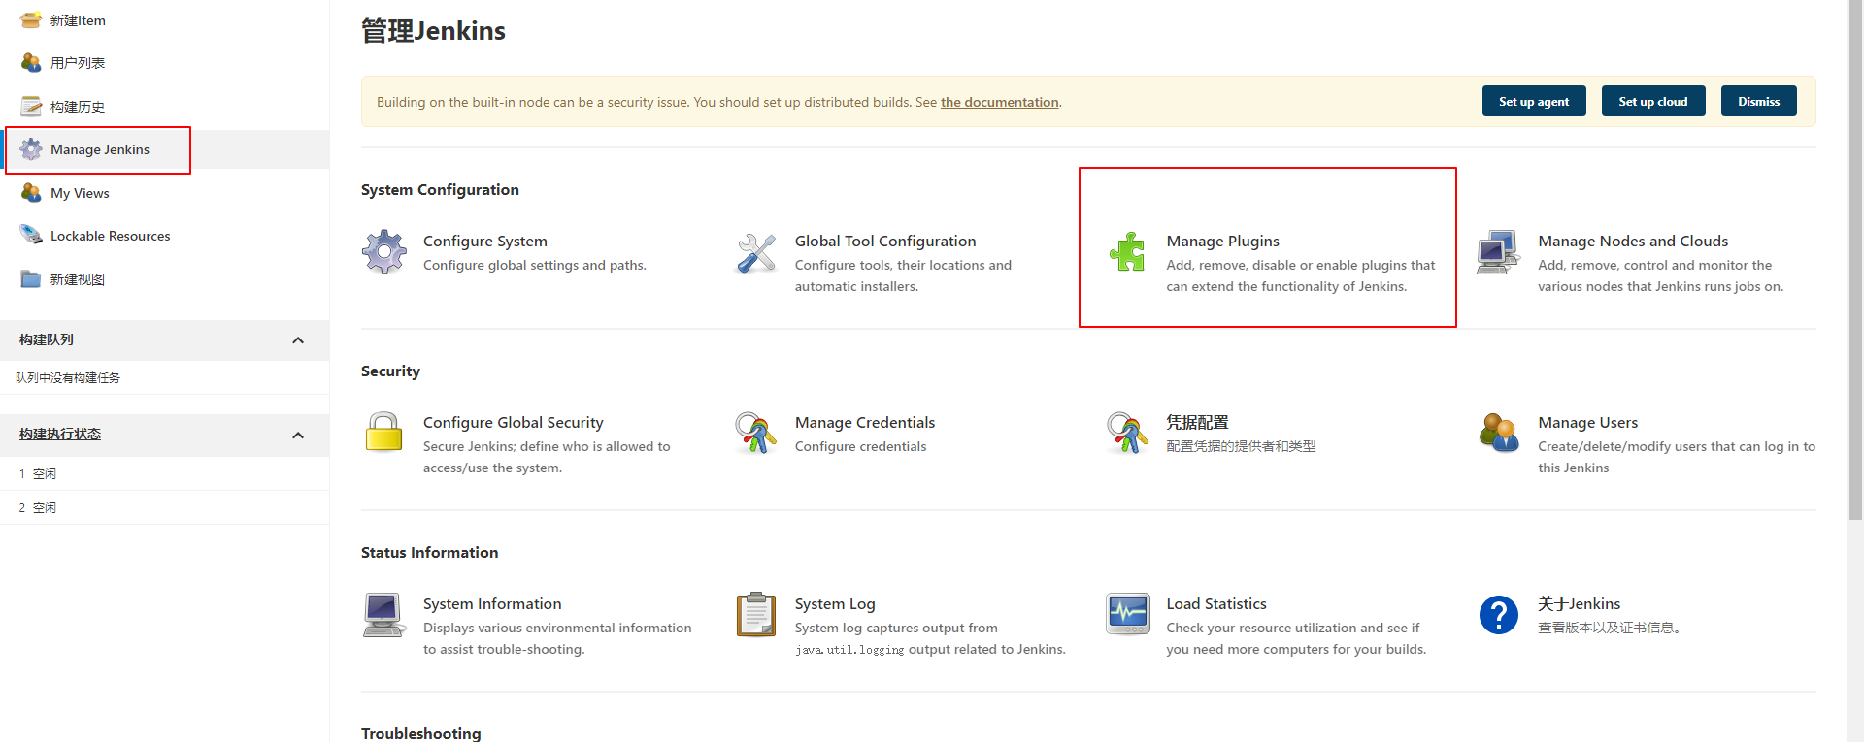This screenshot has width=1864, height=742.
Task: Click the 新建Item sidebar icon
Action: (31, 19)
